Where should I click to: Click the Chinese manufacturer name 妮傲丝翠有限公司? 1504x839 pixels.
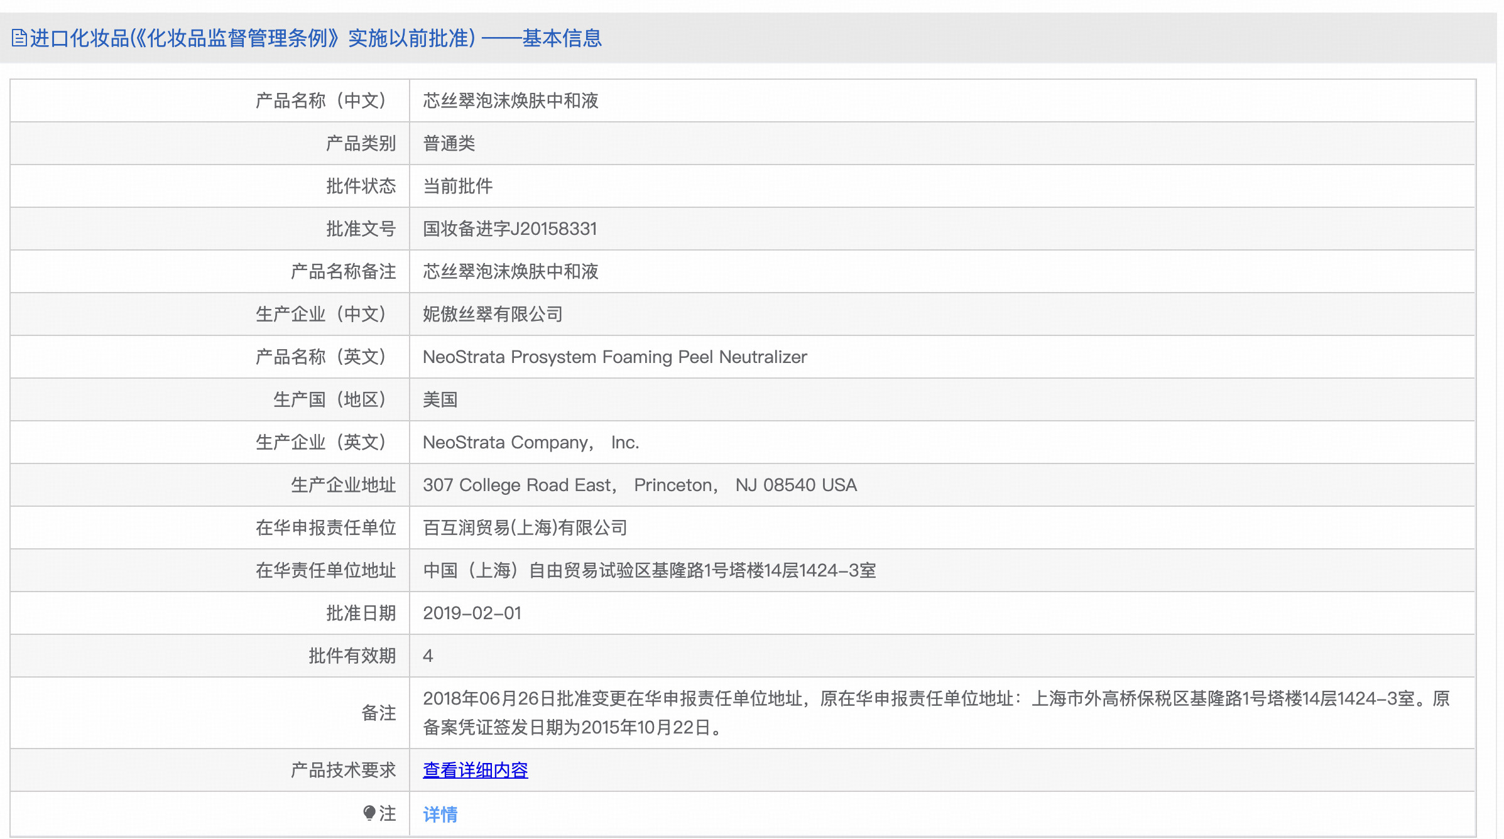pyautogui.click(x=493, y=314)
